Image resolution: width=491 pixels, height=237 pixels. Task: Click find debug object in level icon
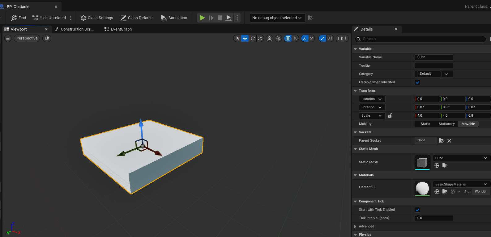pos(310,18)
